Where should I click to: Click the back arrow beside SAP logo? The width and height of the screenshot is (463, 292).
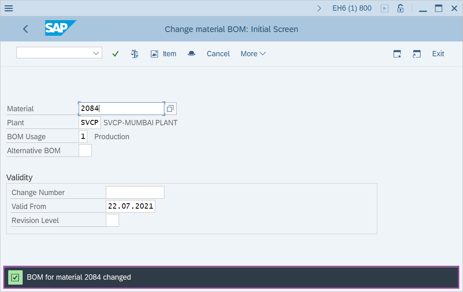26,29
